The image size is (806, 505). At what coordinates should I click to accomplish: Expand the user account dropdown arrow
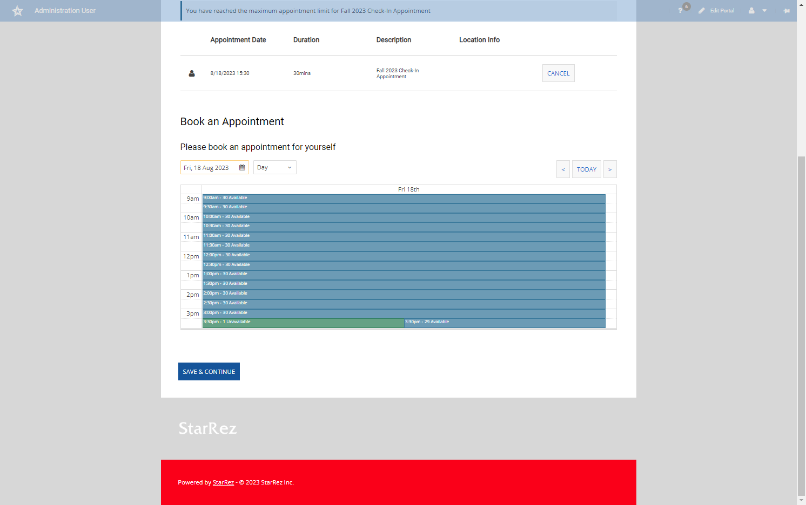[x=764, y=11]
